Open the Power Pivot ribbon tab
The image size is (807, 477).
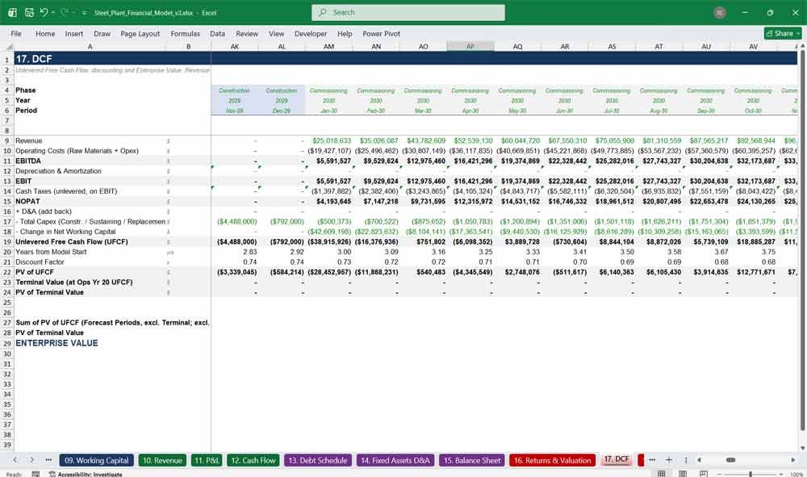(x=382, y=33)
